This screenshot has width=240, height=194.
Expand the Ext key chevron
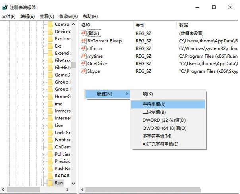pyautogui.click(x=43, y=46)
